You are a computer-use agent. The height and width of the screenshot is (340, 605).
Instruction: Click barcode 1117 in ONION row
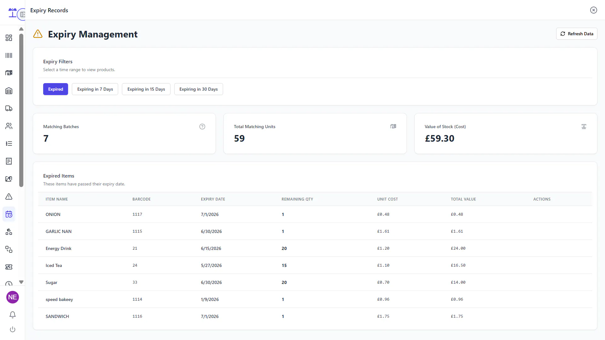coord(137,214)
